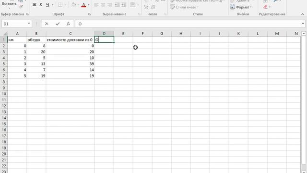Open Стили ячеек menu

184,7
